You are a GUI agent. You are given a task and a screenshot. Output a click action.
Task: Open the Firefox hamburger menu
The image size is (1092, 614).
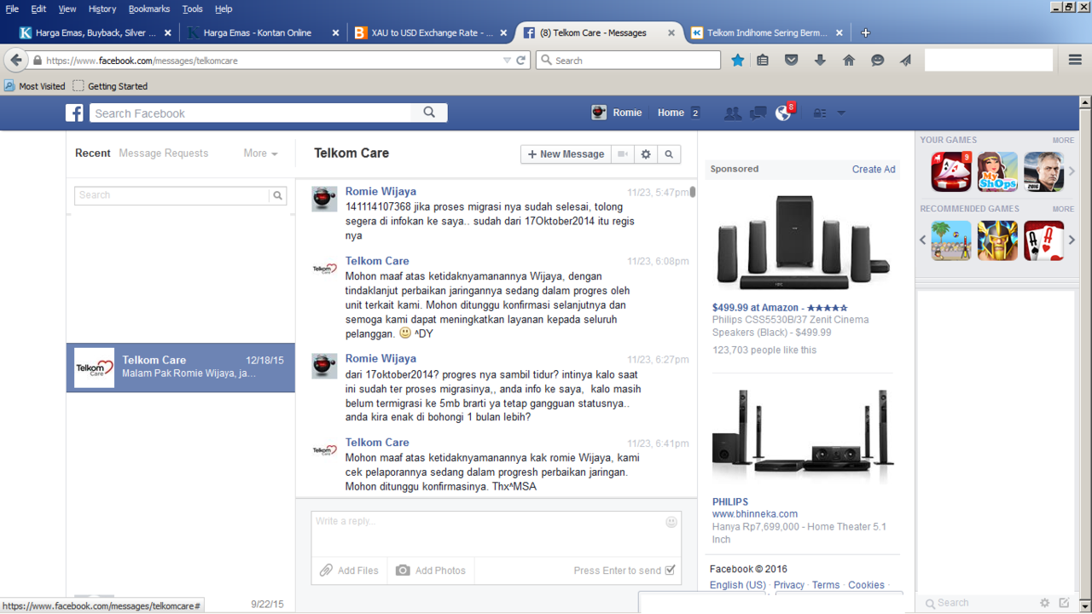pyautogui.click(x=1075, y=60)
